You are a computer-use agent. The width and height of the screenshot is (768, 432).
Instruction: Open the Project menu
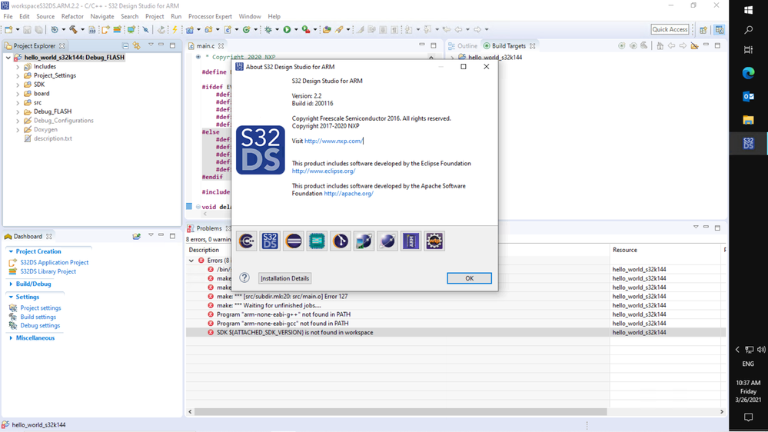(155, 16)
